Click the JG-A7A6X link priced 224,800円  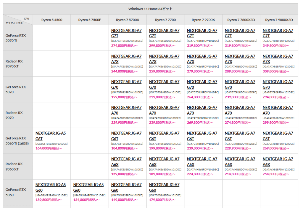click(x=202, y=162)
